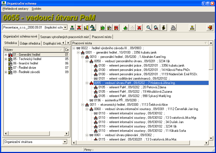Click the red house icon of 0055 row
Screen dimensions: 216x153
coord(91,83)
